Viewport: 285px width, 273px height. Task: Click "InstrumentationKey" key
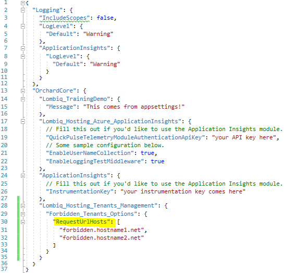click(x=80, y=191)
